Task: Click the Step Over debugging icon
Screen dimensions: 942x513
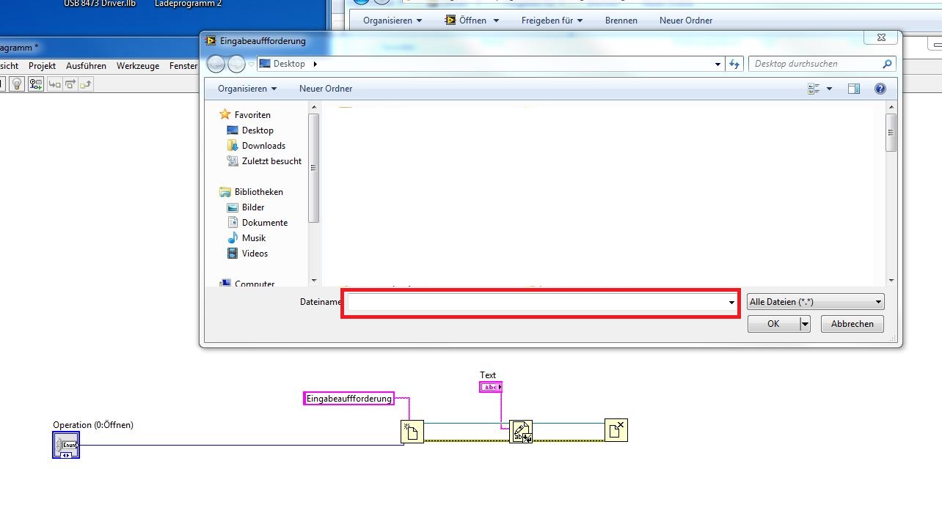Action: tap(70, 84)
